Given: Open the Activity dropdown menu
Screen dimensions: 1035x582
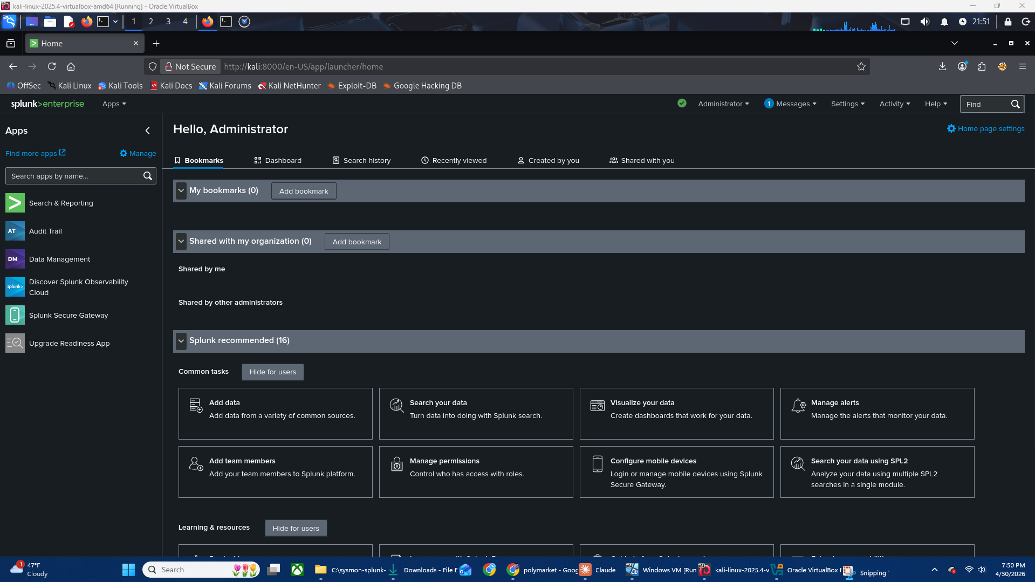Looking at the screenshot, I should tap(895, 104).
